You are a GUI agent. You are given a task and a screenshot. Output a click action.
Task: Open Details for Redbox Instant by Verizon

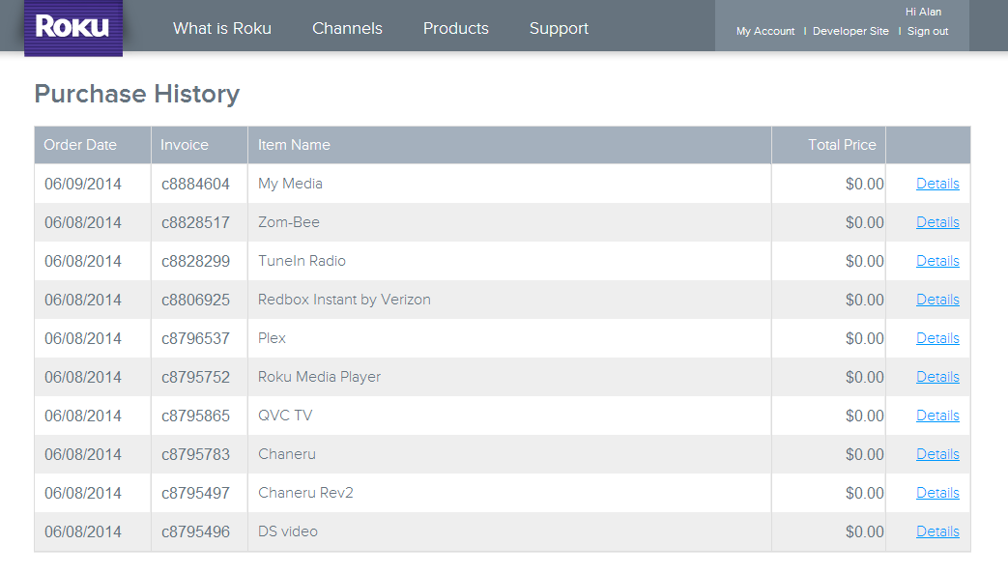[937, 300]
